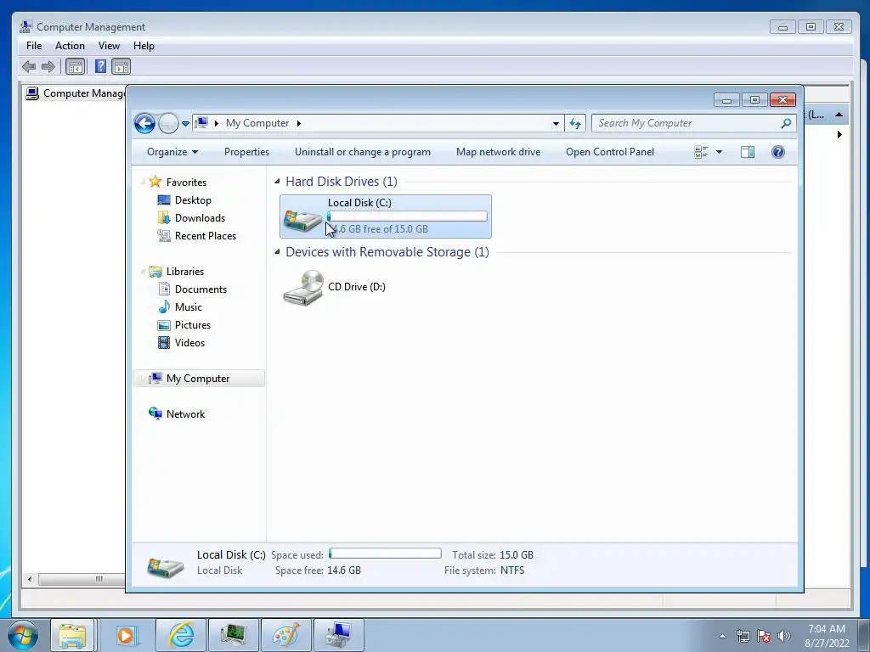Click Show/Hide Action Pane icon
Image resolution: width=870 pixels, height=652 pixels.
(x=121, y=66)
